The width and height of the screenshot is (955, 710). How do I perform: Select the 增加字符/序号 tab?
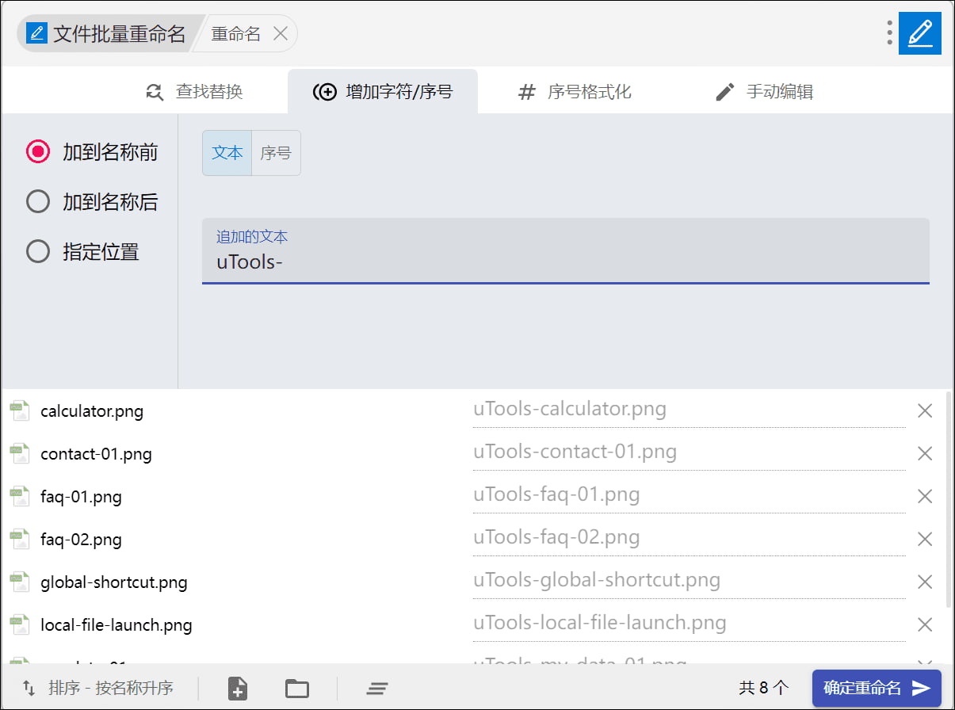tap(383, 92)
